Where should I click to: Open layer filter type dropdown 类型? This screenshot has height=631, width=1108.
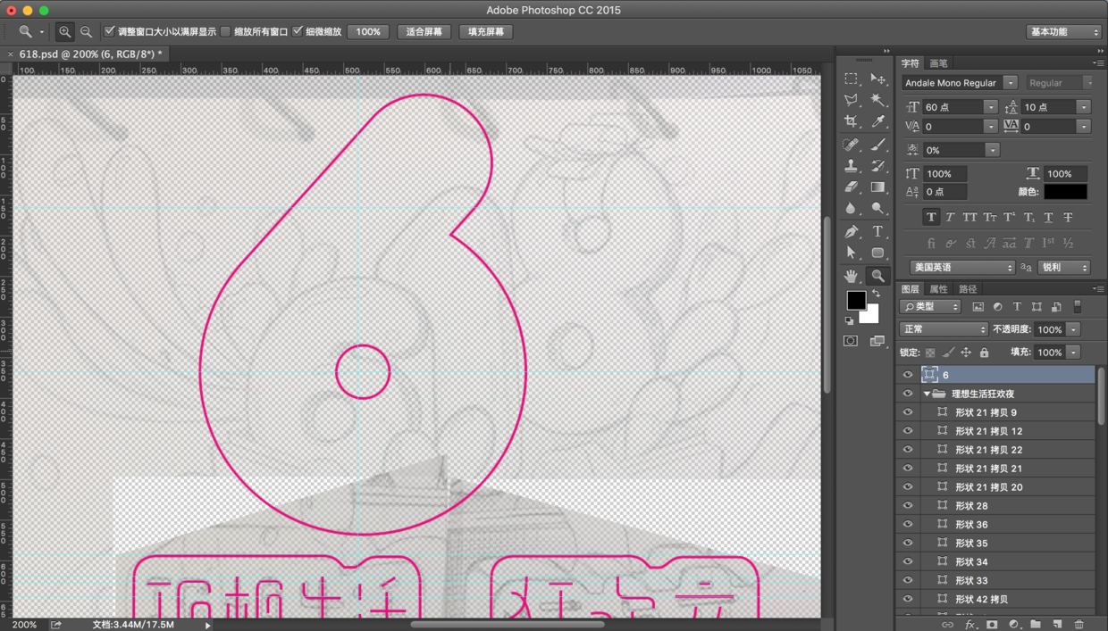coord(929,306)
